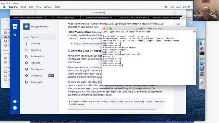Open the Terminal application menu
This screenshot has width=219, height=123.
[13, 7]
